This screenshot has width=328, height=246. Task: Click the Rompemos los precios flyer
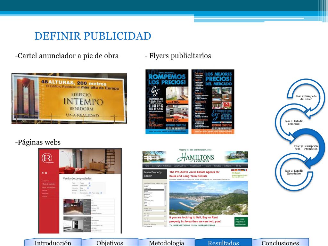point(167,102)
